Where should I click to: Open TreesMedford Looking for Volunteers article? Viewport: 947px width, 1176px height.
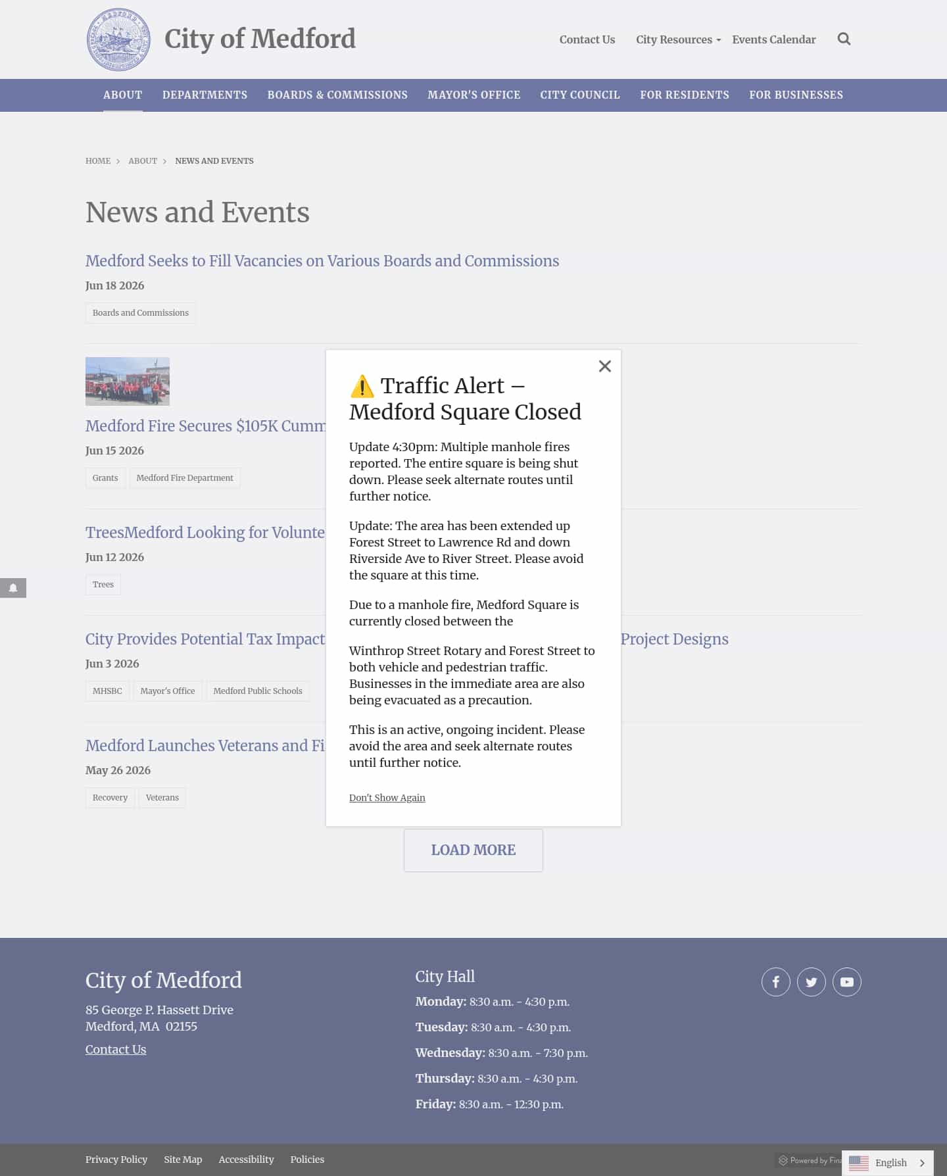(x=205, y=533)
